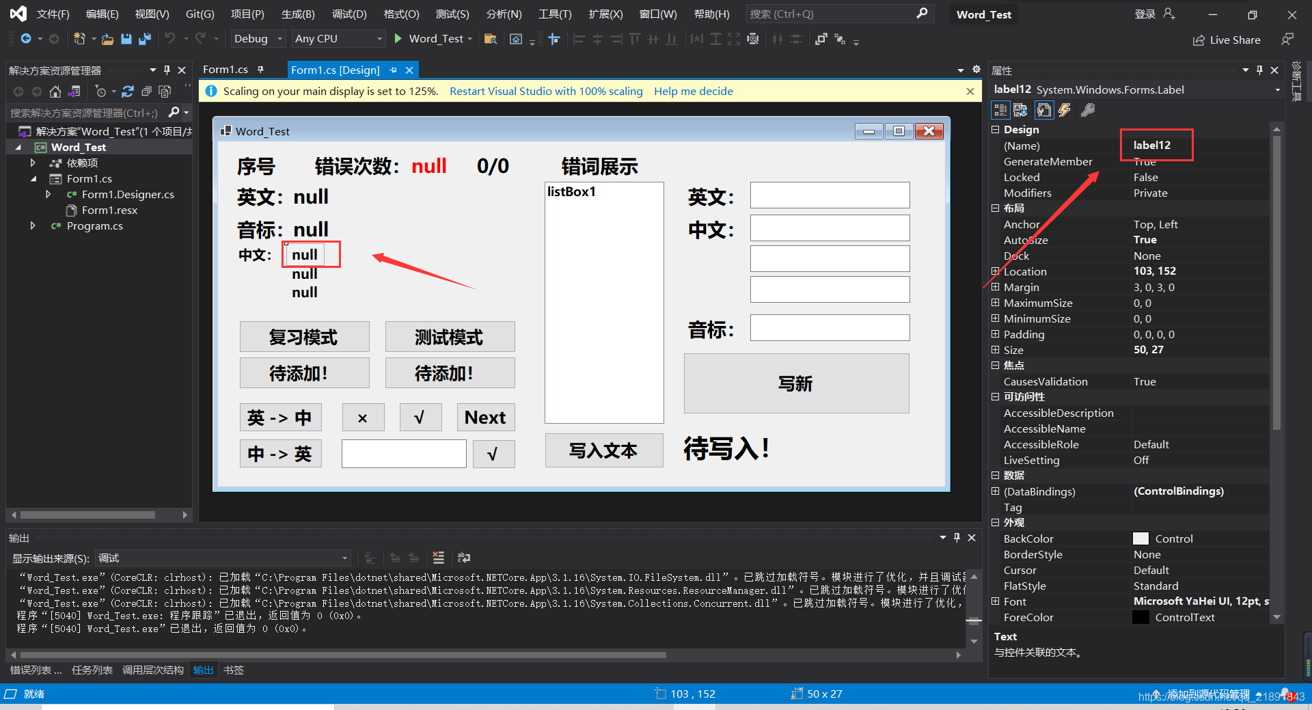Toggle pin on Form1.cs tab

[x=260, y=70]
